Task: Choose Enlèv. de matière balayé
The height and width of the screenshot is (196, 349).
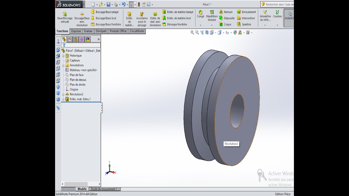Action: (178, 12)
